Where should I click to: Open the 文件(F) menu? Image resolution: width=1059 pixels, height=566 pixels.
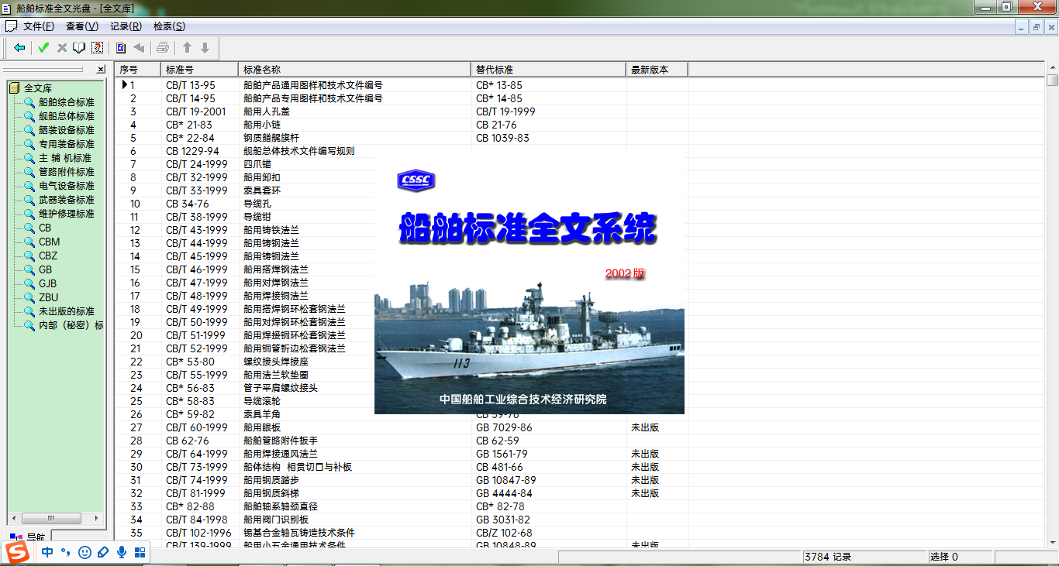[39, 26]
